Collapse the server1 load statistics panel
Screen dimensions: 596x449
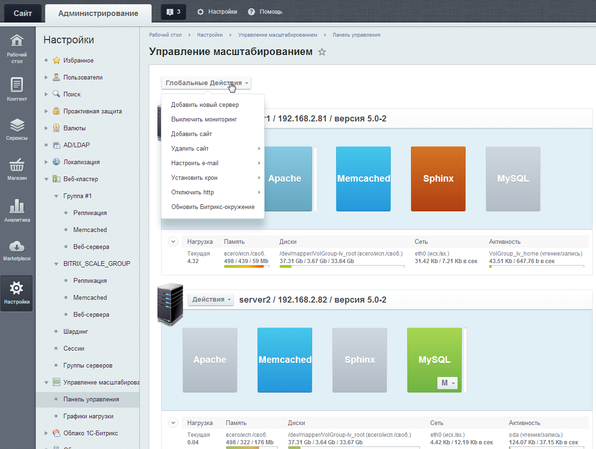[173, 241]
